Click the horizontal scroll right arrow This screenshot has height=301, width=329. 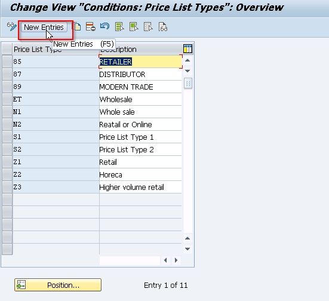(176, 260)
